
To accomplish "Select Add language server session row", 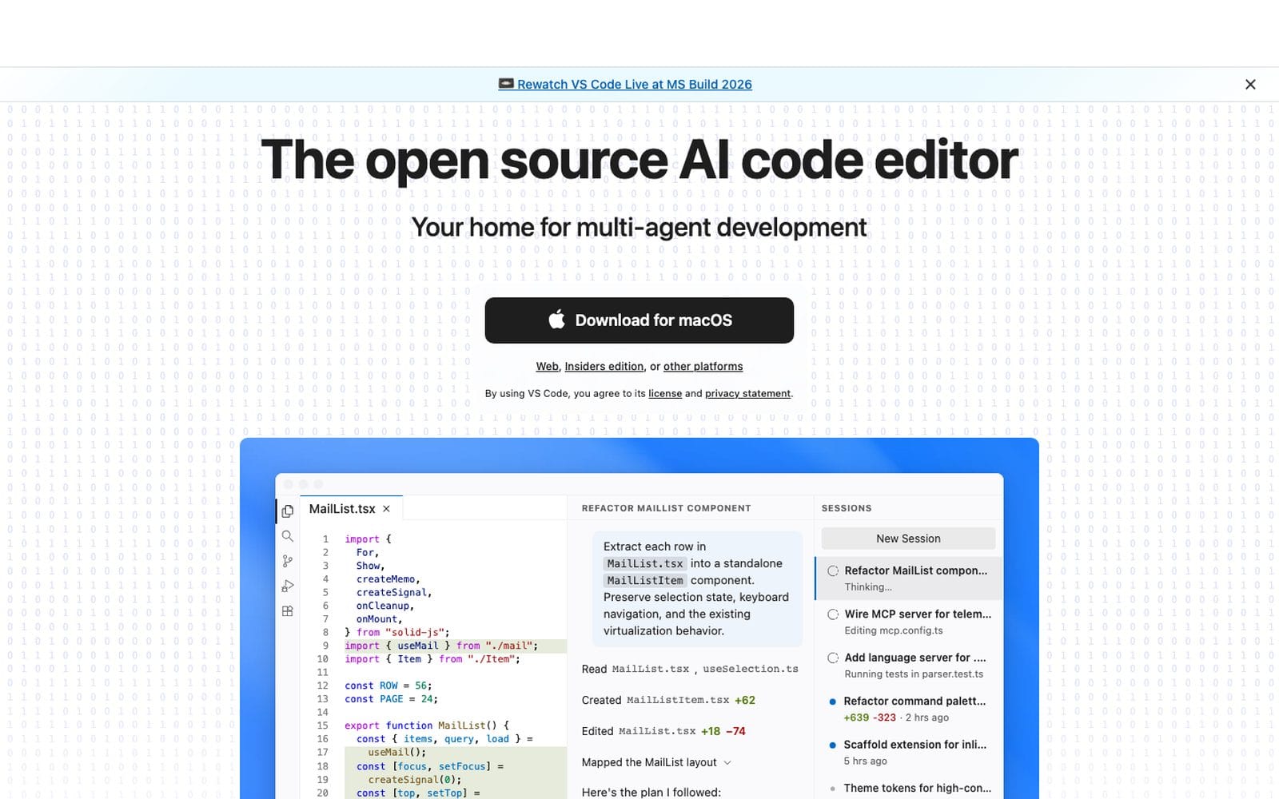I will 909,666.
